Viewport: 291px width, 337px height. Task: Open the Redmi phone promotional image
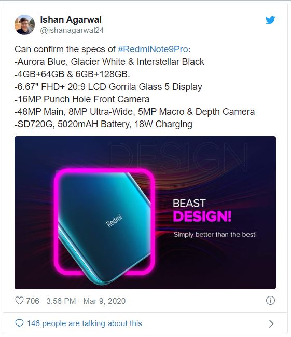point(145,212)
